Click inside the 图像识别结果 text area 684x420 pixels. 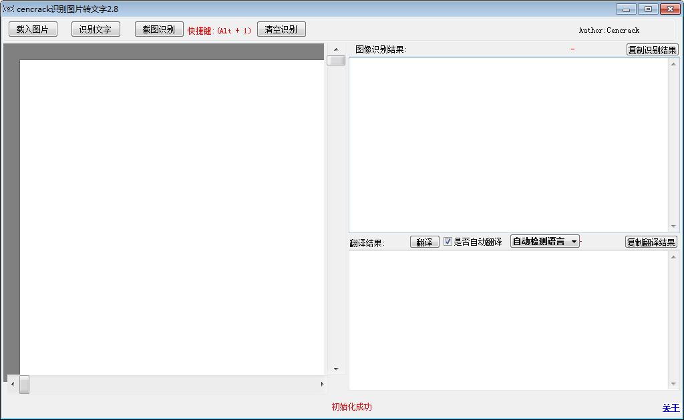[508, 144]
